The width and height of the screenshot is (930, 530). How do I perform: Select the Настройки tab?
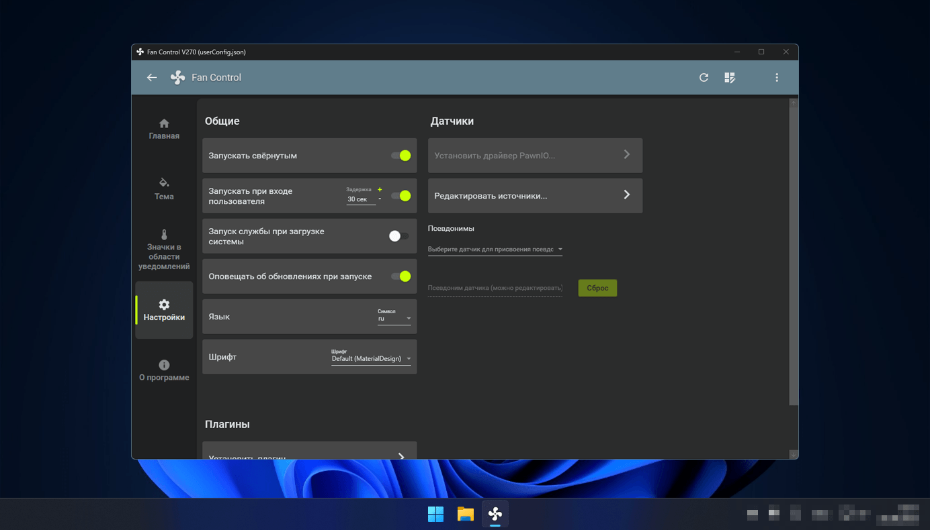[x=164, y=311]
